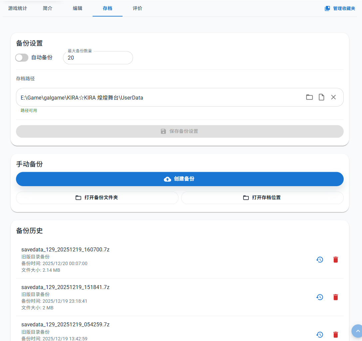Focus the 最大备份数量 input field
The image size is (362, 341).
coord(98,58)
